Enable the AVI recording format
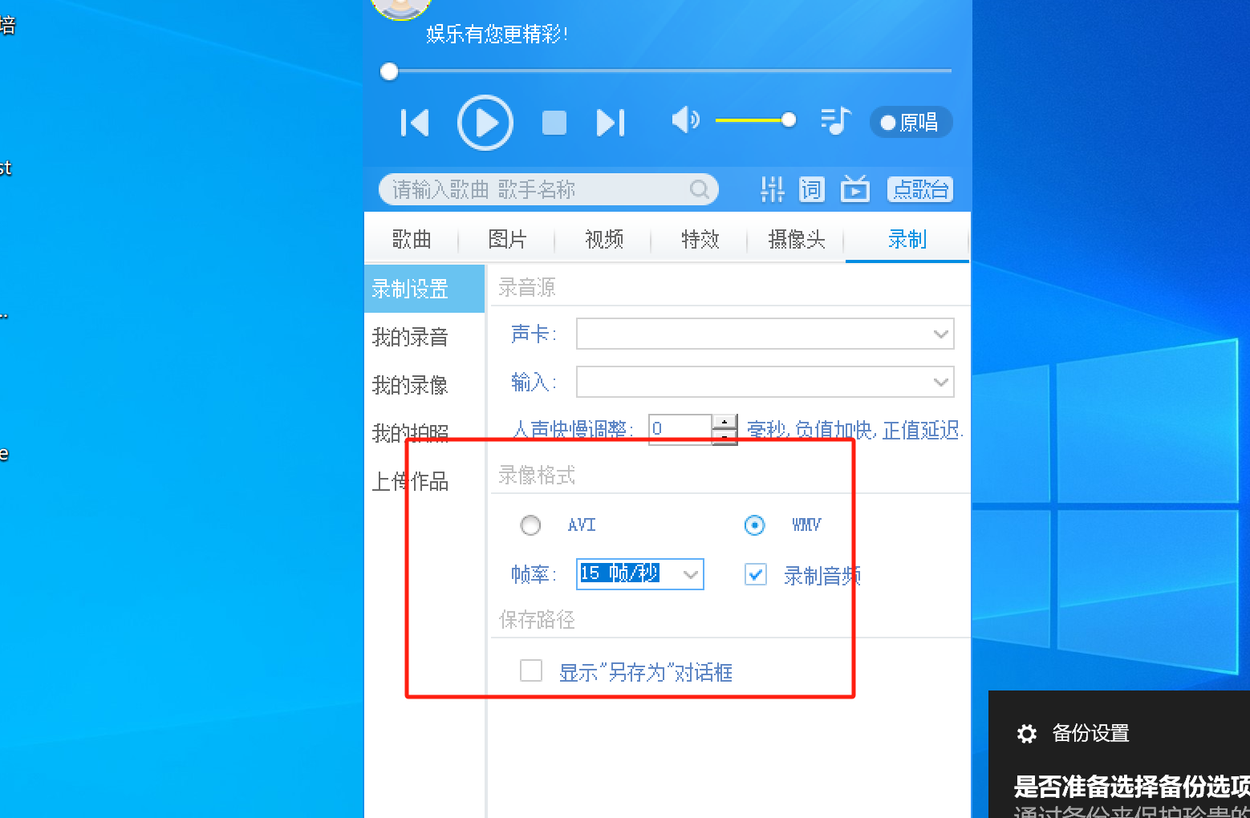1250x818 pixels. [x=530, y=525]
